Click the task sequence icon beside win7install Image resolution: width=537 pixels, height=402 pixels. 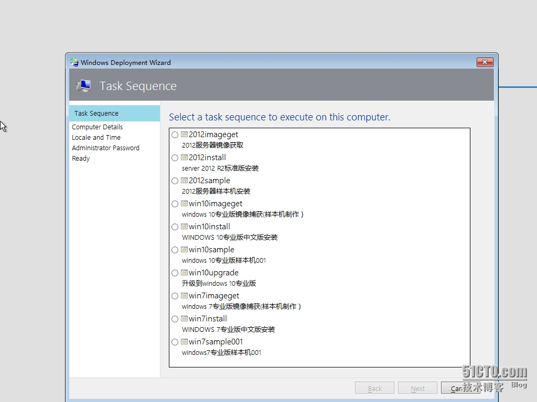[x=184, y=318]
